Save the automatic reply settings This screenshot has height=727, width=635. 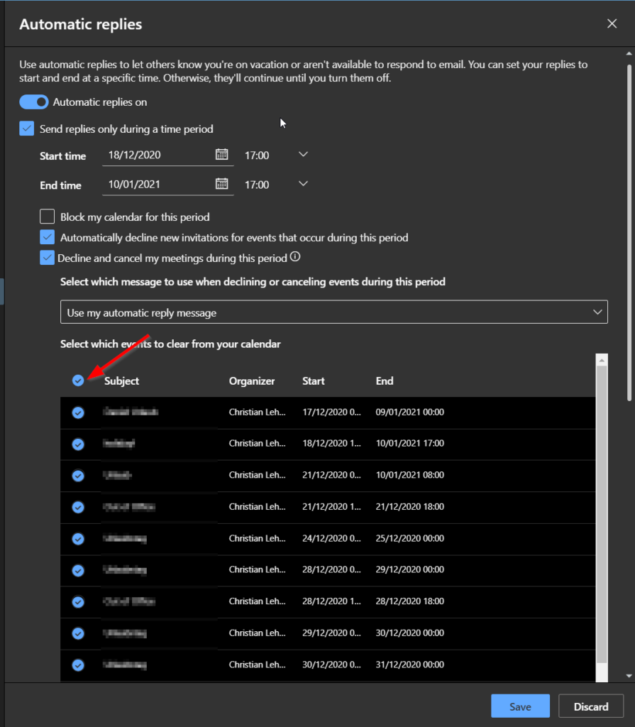520,706
